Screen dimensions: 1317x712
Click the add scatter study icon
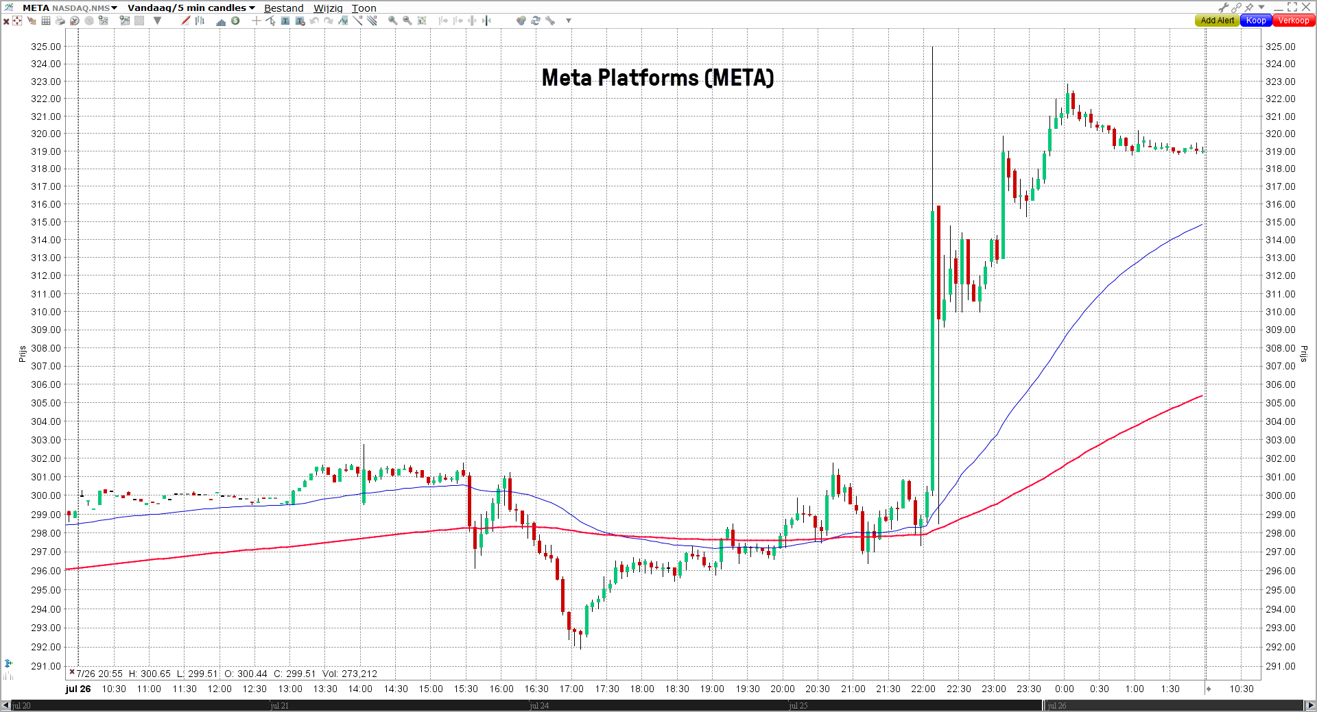click(103, 21)
